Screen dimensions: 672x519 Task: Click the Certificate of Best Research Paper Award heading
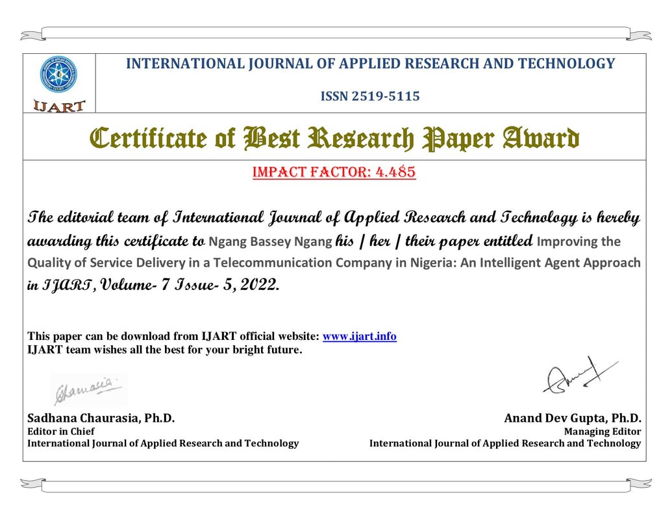coord(334,138)
